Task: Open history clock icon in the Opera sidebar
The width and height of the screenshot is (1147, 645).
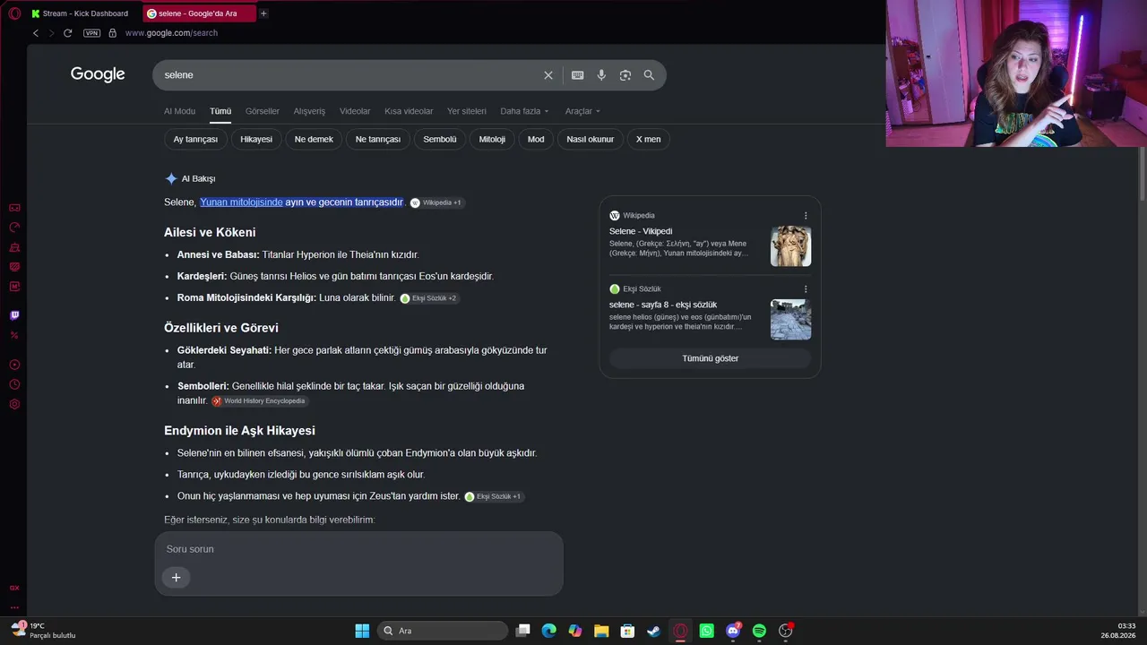Action: pyautogui.click(x=14, y=384)
